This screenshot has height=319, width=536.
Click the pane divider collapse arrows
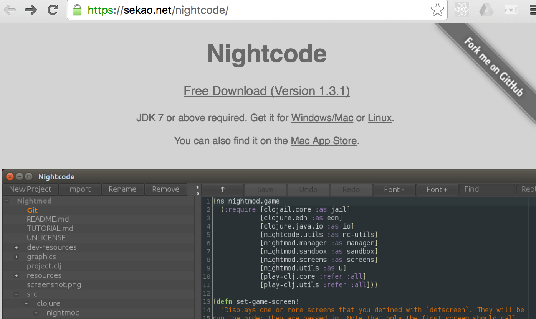tap(198, 190)
